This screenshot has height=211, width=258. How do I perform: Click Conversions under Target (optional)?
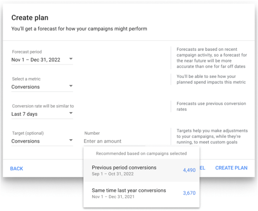pyautogui.click(x=25, y=141)
